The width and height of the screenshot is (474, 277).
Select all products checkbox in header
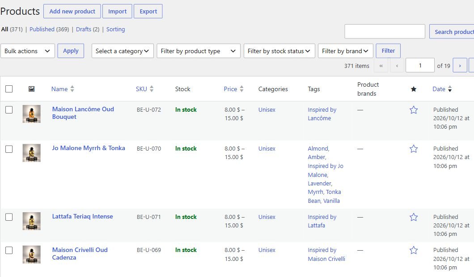[9, 89]
